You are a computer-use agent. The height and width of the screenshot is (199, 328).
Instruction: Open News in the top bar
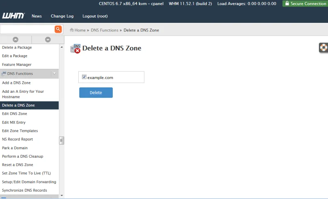tap(36, 16)
